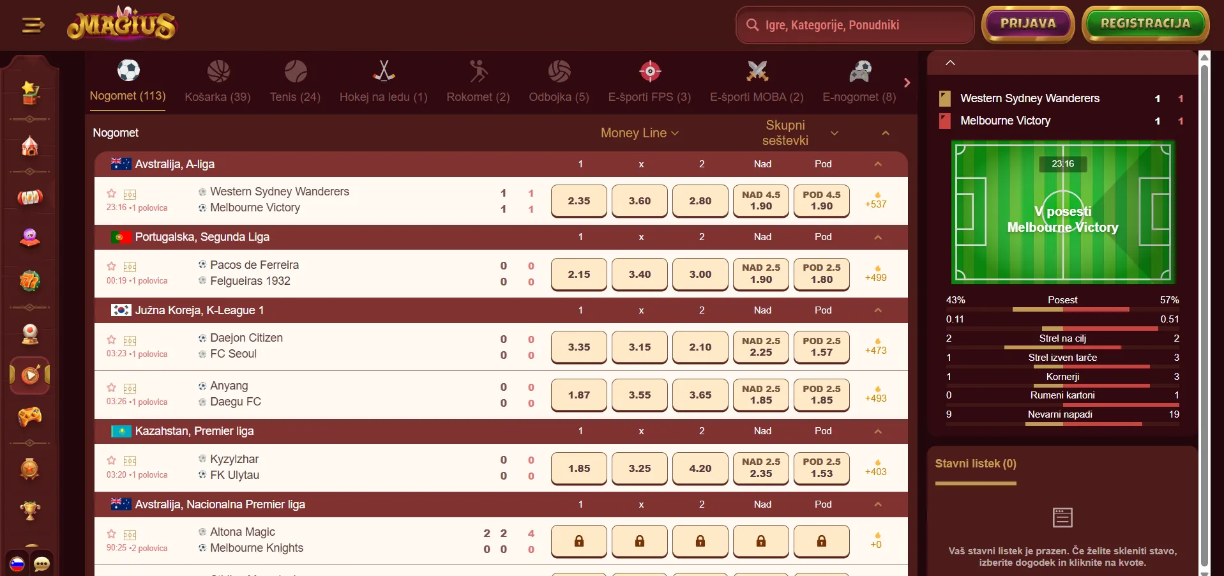Open the crystal ball sidebar icon
This screenshot has height=576, width=1224.
tap(30, 238)
